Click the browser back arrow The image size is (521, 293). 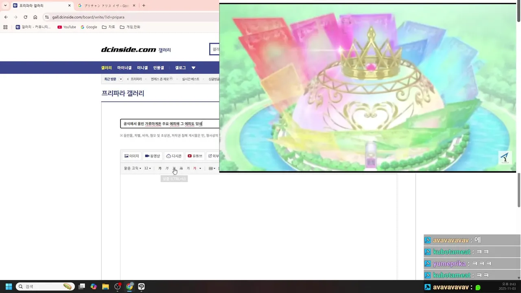(6, 17)
